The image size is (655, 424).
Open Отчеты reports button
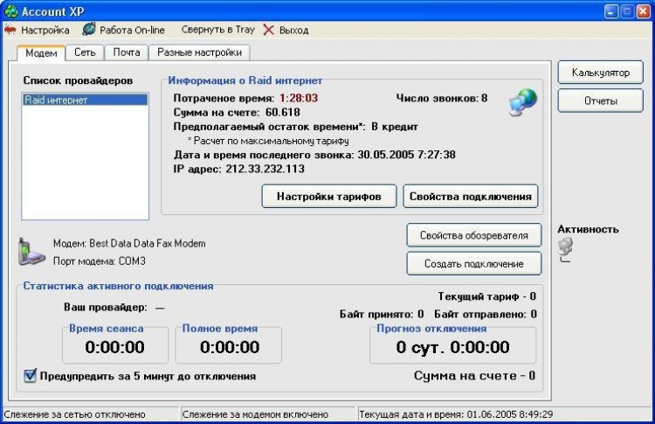600,101
